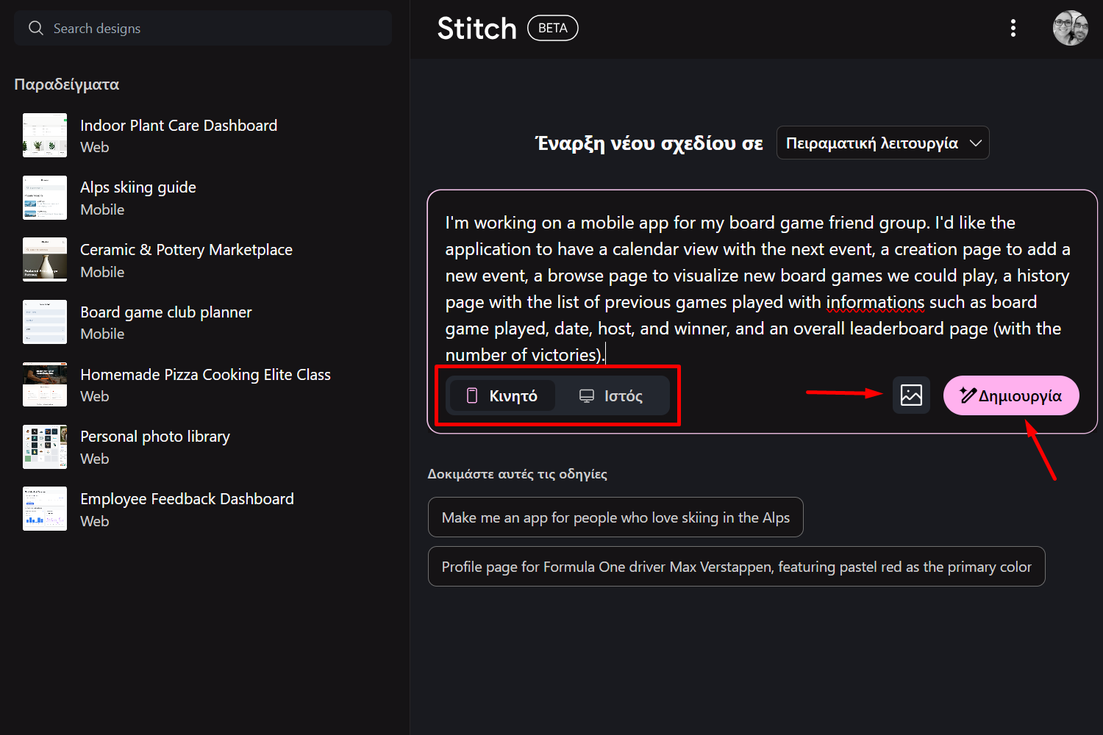Screen dimensions: 1103x735
Task: Select Board game club planner title text
Action: [x=165, y=312]
